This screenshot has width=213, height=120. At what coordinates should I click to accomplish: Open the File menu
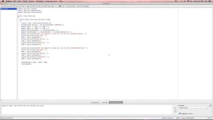15,1
